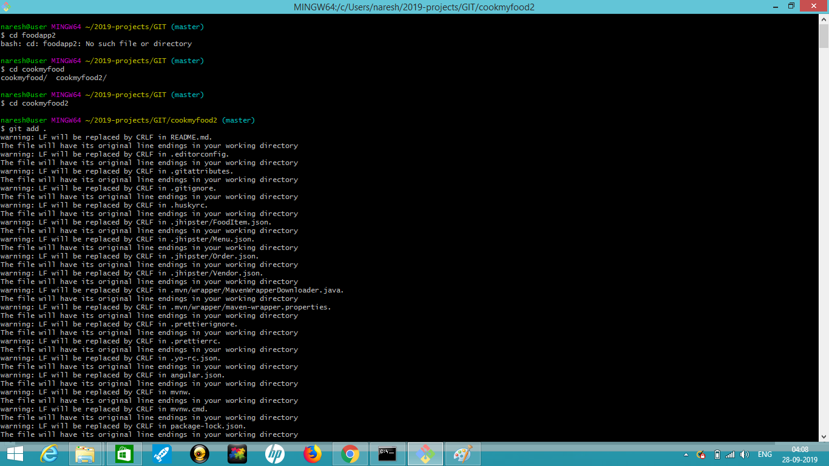Launch Google Chrome from the taskbar

pyautogui.click(x=351, y=453)
